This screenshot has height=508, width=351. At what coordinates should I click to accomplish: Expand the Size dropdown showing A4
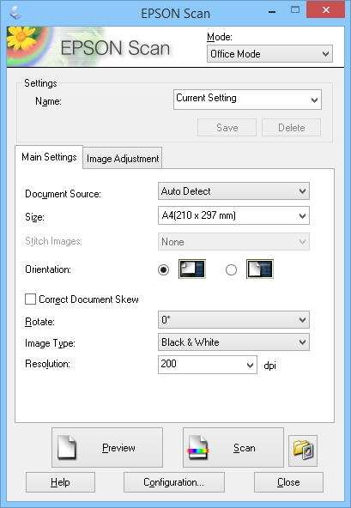click(x=233, y=215)
